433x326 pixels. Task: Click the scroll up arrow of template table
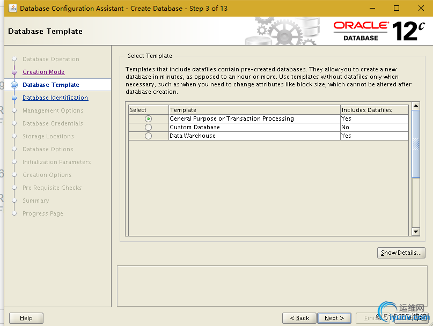(416, 106)
